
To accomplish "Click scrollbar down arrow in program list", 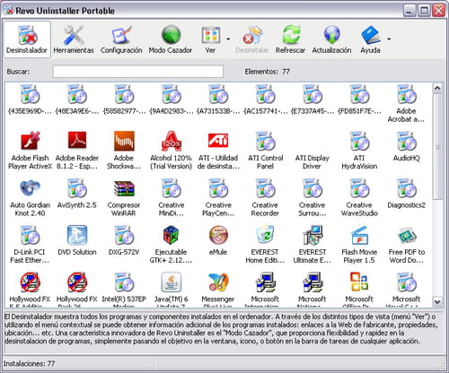I will coord(437,301).
